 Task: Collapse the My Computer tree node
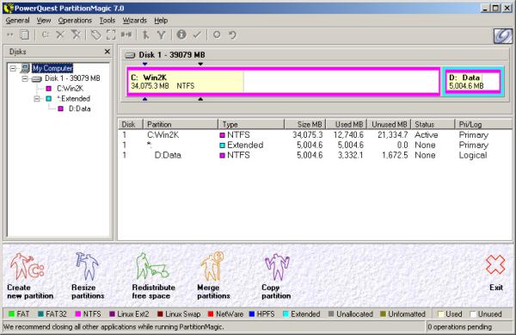[x=13, y=69]
